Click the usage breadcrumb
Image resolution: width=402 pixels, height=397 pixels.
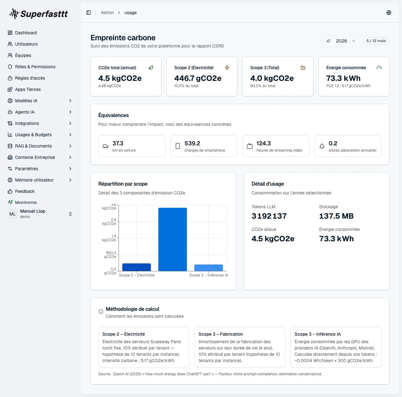tap(130, 13)
